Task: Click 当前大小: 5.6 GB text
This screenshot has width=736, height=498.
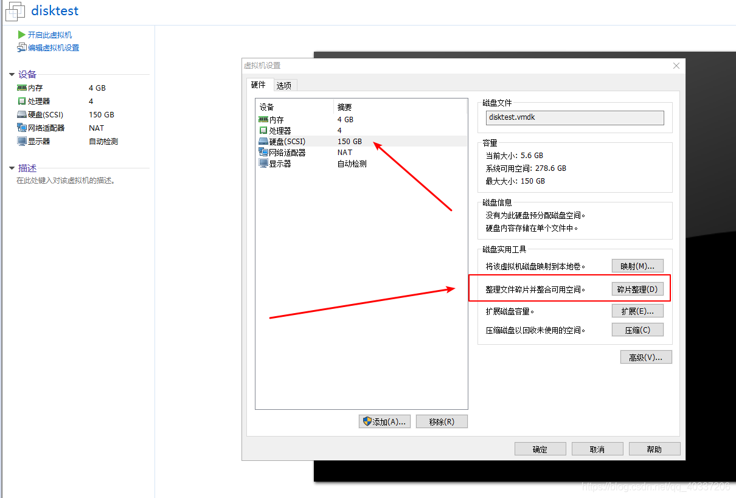Action: point(515,156)
